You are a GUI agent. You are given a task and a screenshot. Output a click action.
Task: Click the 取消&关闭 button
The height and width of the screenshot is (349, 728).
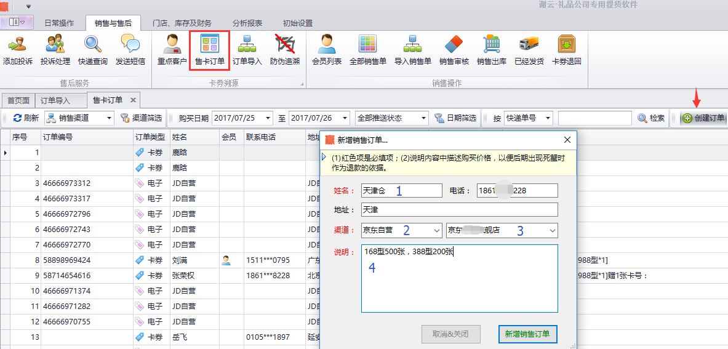pyautogui.click(x=451, y=334)
